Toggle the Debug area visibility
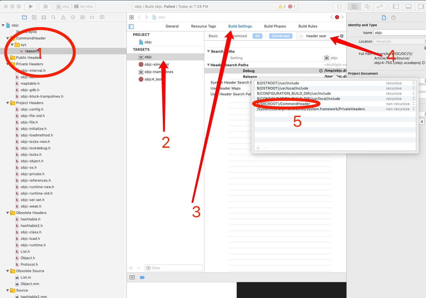 [x=409, y=6]
